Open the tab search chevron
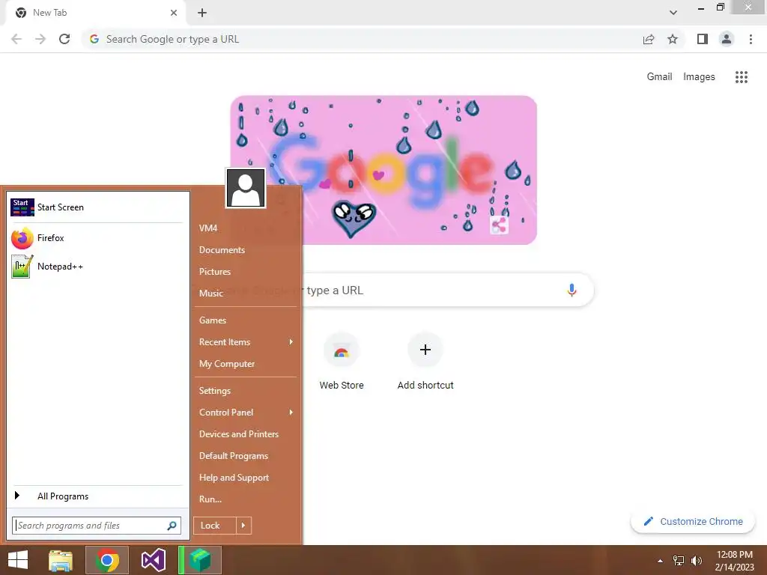Screen dimensions: 767x575 [673, 13]
